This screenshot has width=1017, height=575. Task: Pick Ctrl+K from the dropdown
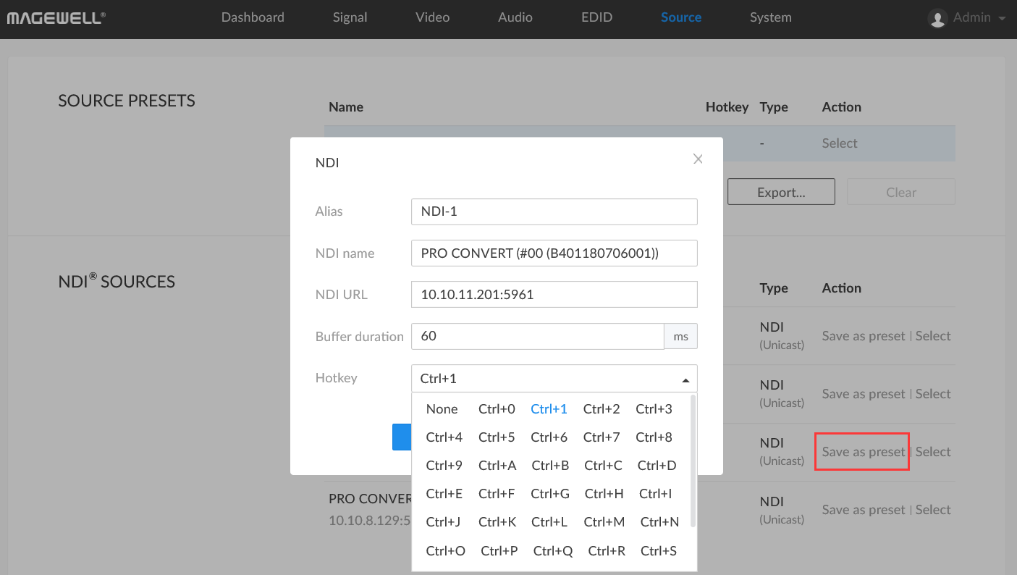coord(497,522)
